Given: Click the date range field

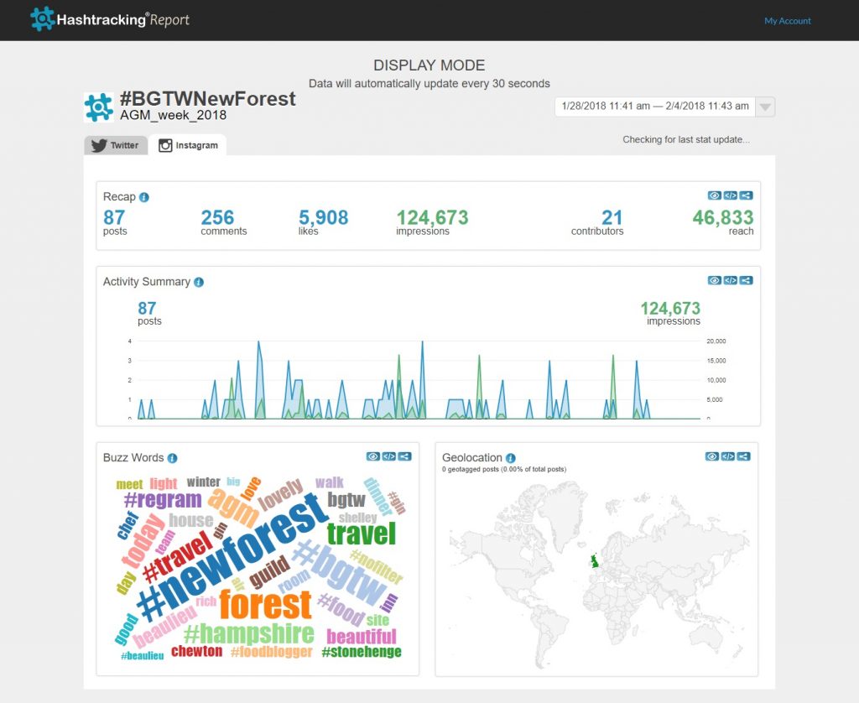Looking at the screenshot, I should pyautogui.click(x=654, y=107).
